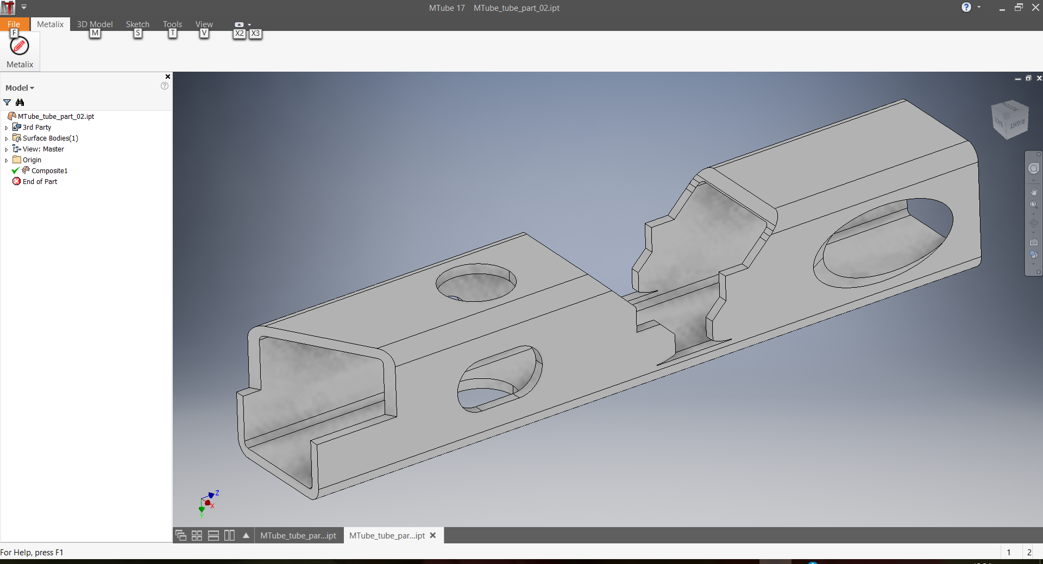Click the visual style shapes icon
This screenshot has width=1043, height=564.
point(1033,255)
